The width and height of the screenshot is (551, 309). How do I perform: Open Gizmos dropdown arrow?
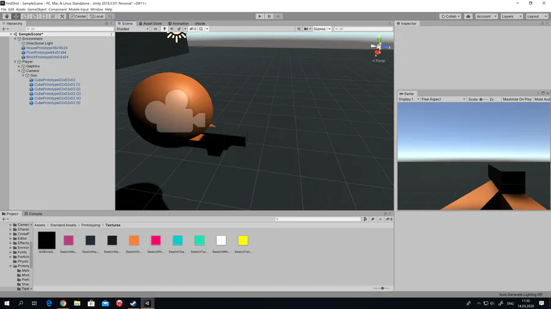pyautogui.click(x=329, y=29)
